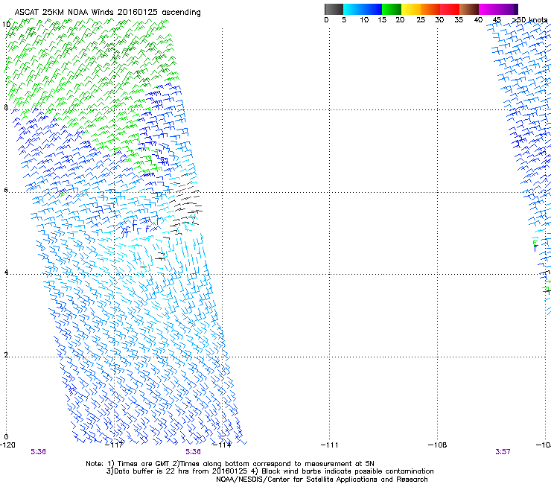Click the purple '5:38' label below -114

click(194, 452)
